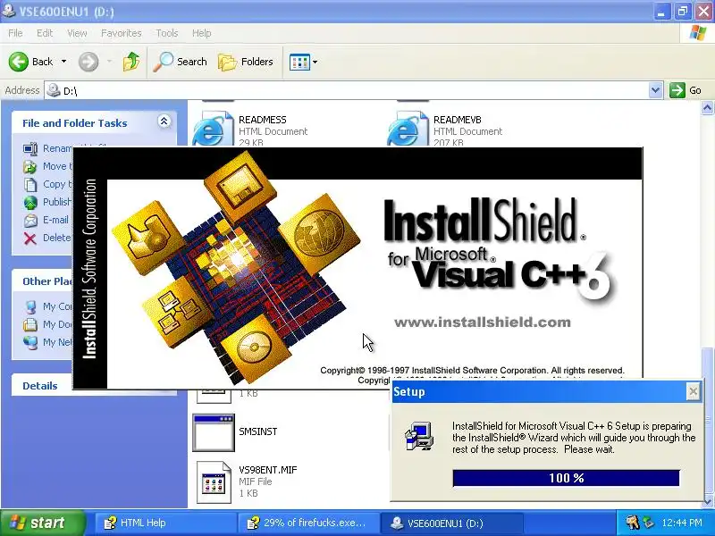715x536 pixels.
Task: Toggle the Folders pane
Action: (x=246, y=62)
